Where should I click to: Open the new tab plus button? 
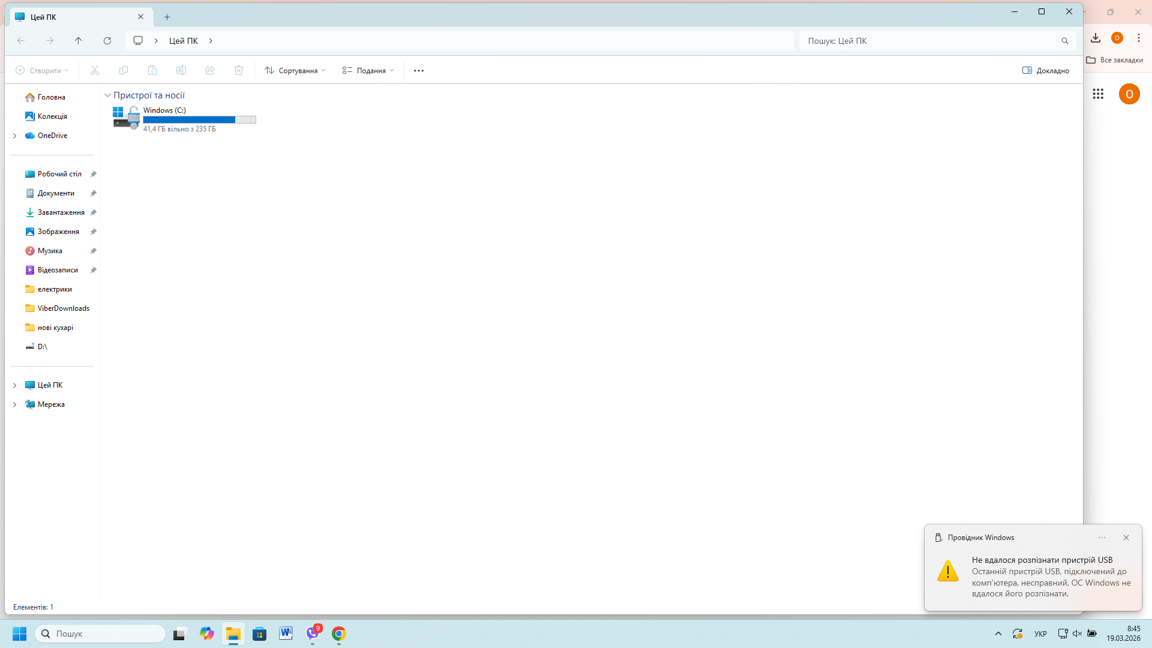[x=167, y=17]
